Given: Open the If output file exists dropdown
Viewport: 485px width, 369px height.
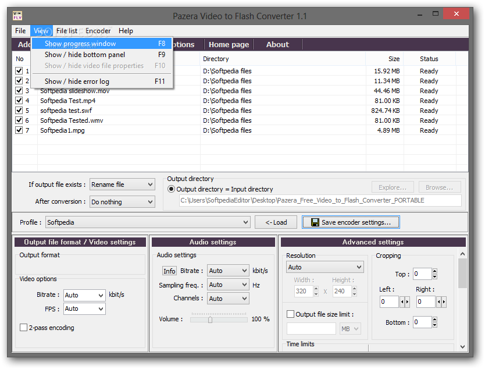Looking at the screenshot, I should pyautogui.click(x=122, y=185).
